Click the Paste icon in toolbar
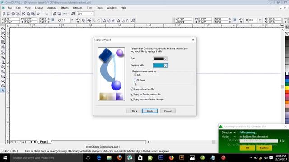 [33, 14]
